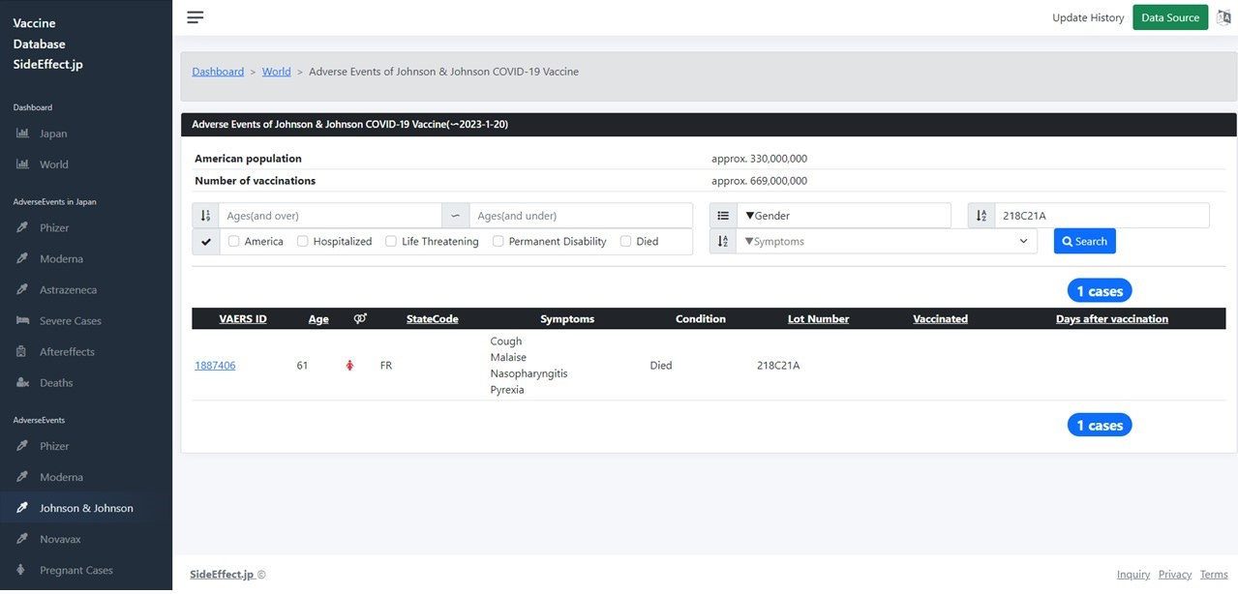Open the Privacy footer link
Image resolution: width=1238 pixels, height=594 pixels.
(x=1174, y=575)
